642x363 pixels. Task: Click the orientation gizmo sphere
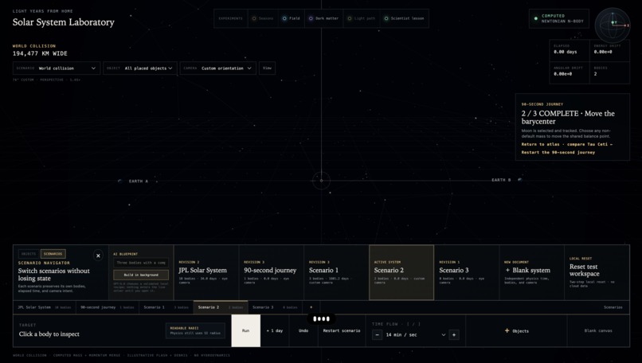[613, 25]
